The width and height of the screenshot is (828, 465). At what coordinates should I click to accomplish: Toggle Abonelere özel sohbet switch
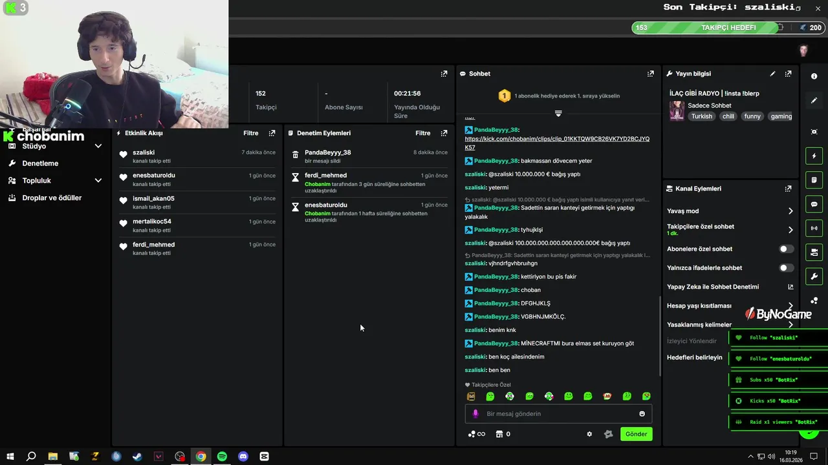[786, 249]
